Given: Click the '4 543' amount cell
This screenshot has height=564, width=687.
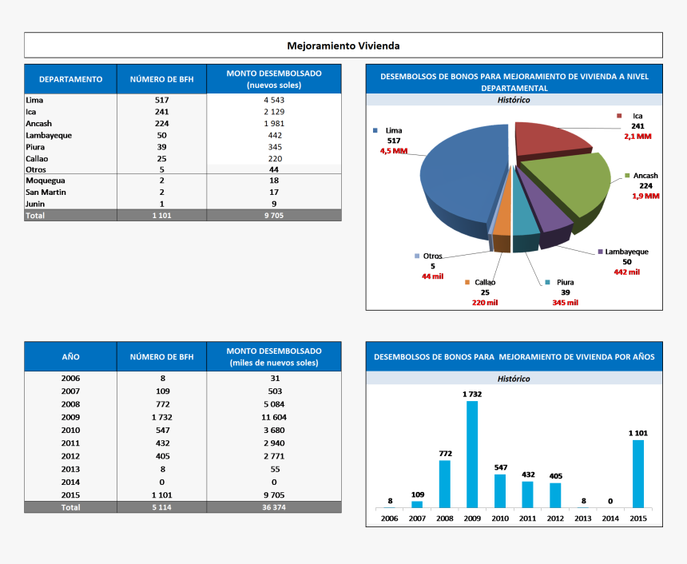Looking at the screenshot, I should pos(274,100).
